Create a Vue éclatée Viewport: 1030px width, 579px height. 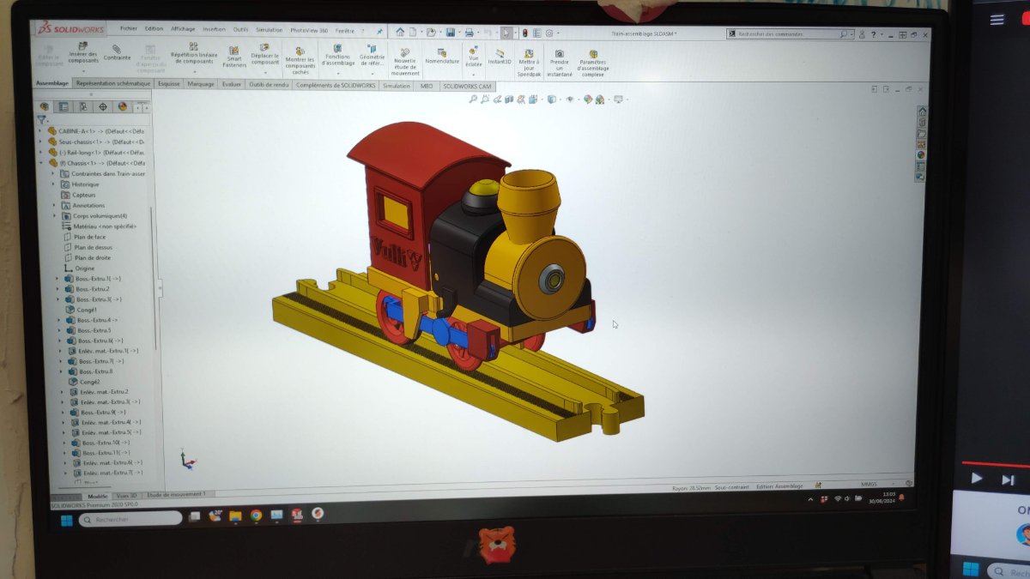click(474, 57)
